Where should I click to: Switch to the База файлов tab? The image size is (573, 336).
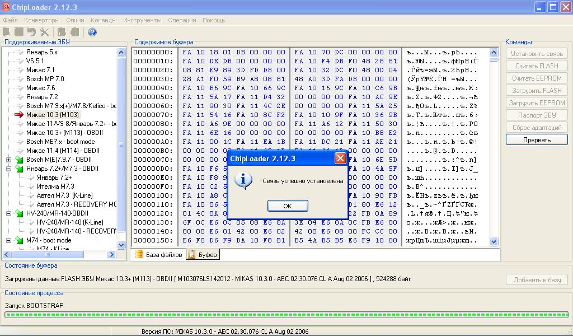tap(158, 255)
